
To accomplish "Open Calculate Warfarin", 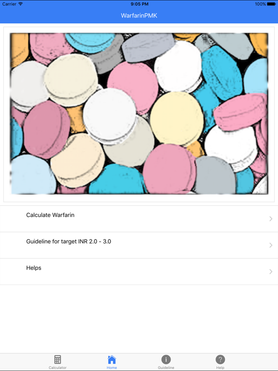I will pyautogui.click(x=139, y=219).
